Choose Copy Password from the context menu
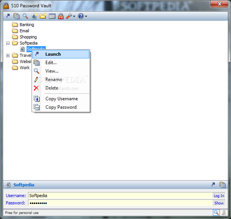The height and width of the screenshot is (219, 231). coord(61,107)
